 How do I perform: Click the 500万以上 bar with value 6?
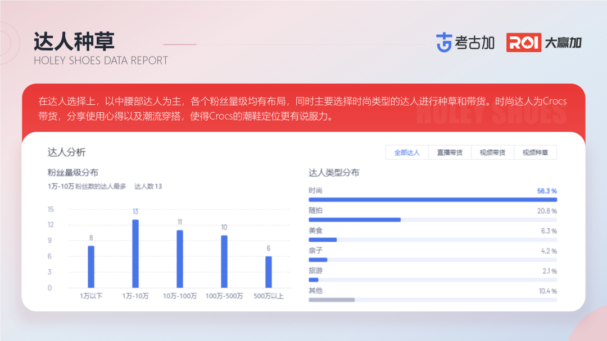[268, 272]
